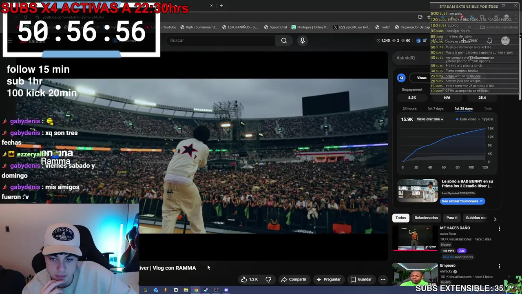Switch to the 24 hours stats tab

tap(409, 109)
